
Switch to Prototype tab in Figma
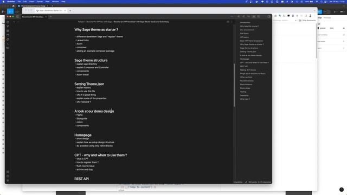tap(327, 18)
